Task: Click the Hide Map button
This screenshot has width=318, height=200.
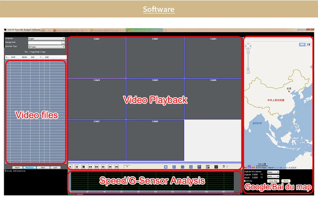Action: (273, 181)
